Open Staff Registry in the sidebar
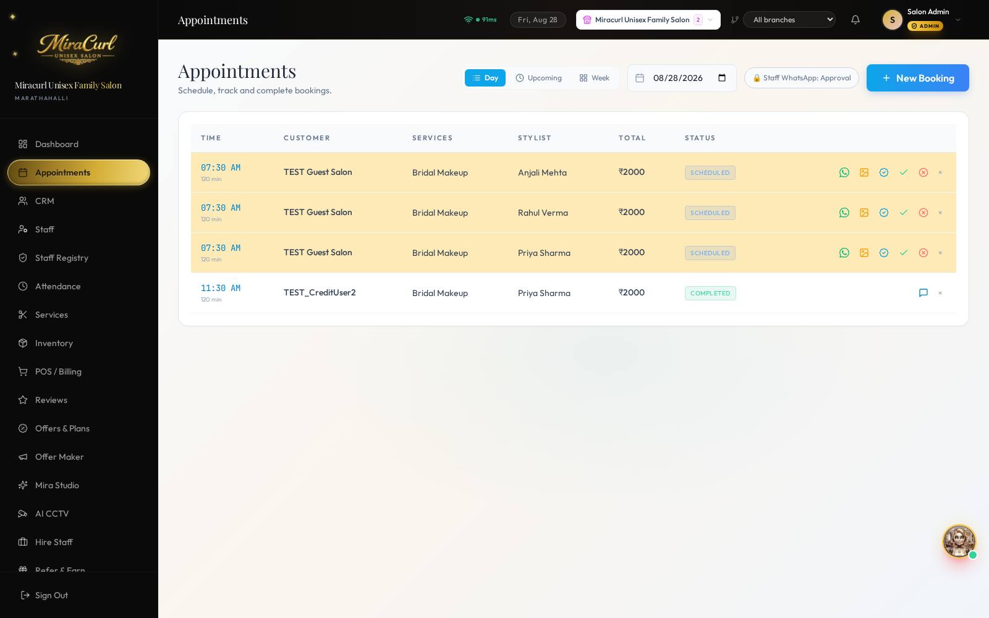 [x=79, y=258]
